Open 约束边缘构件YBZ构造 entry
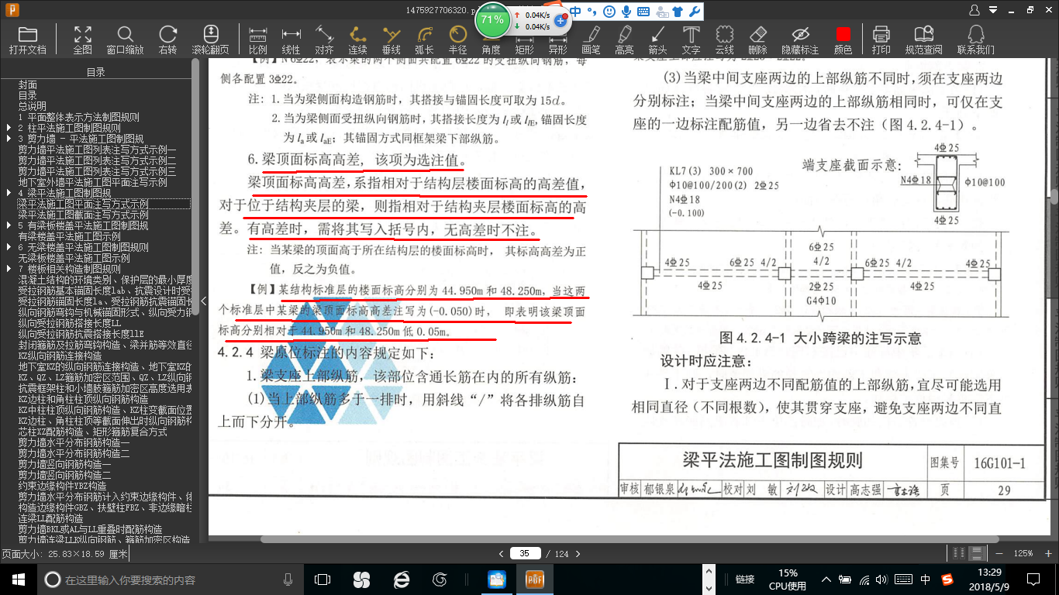This screenshot has height=595, width=1059. click(x=63, y=486)
